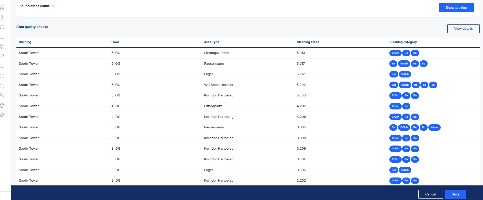Select cleaning area 3.005
Screen dimensions: 483x200
pos(301,127)
